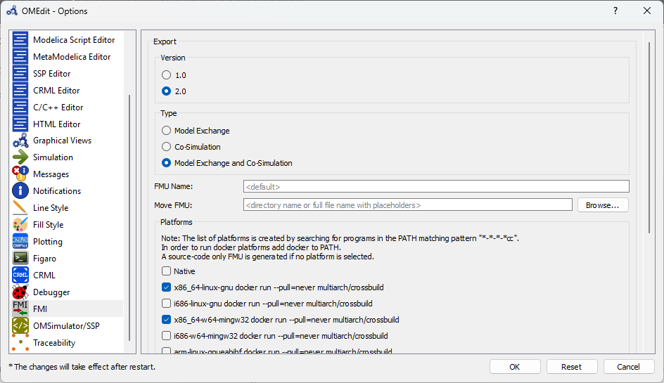Image resolution: width=664 pixels, height=383 pixels.
Task: Select Traceability dots icon
Action: click(20, 342)
